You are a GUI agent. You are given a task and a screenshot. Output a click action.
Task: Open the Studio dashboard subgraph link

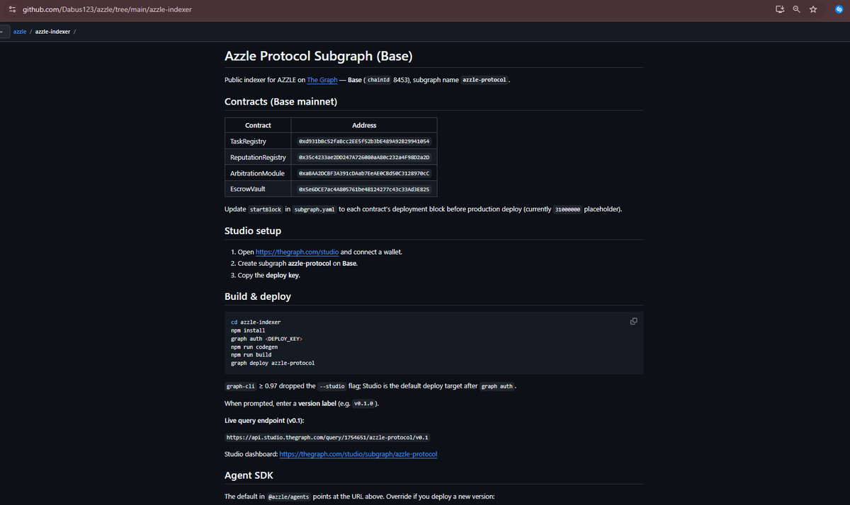[x=358, y=453]
